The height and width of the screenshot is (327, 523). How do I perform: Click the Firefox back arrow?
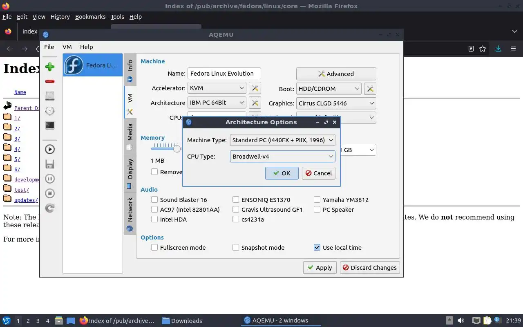(x=10, y=49)
